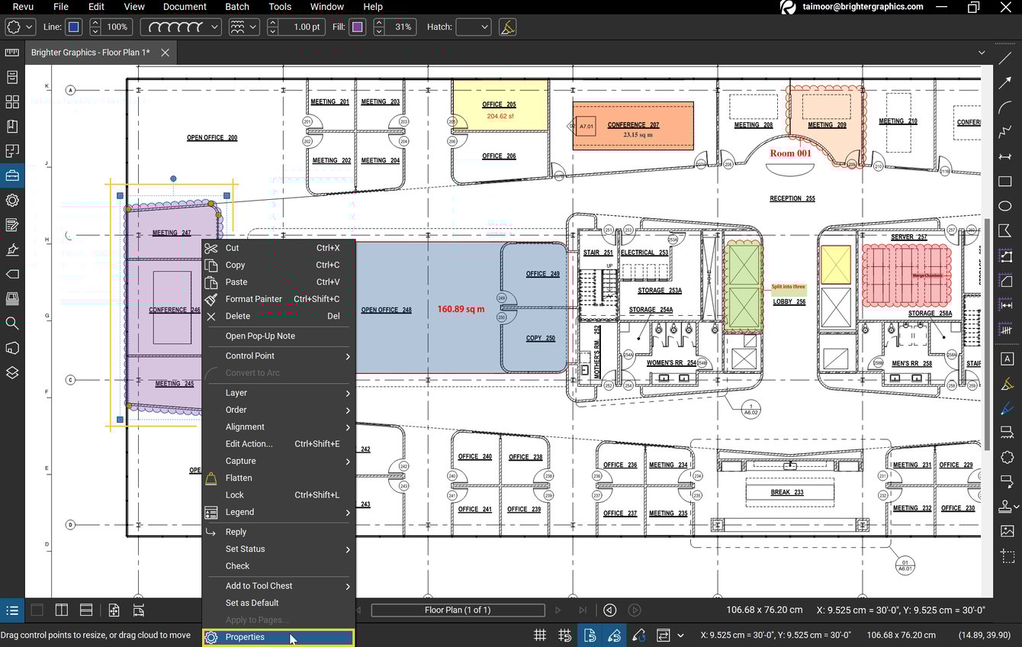Open the Bookmarks panel icon

point(11,126)
